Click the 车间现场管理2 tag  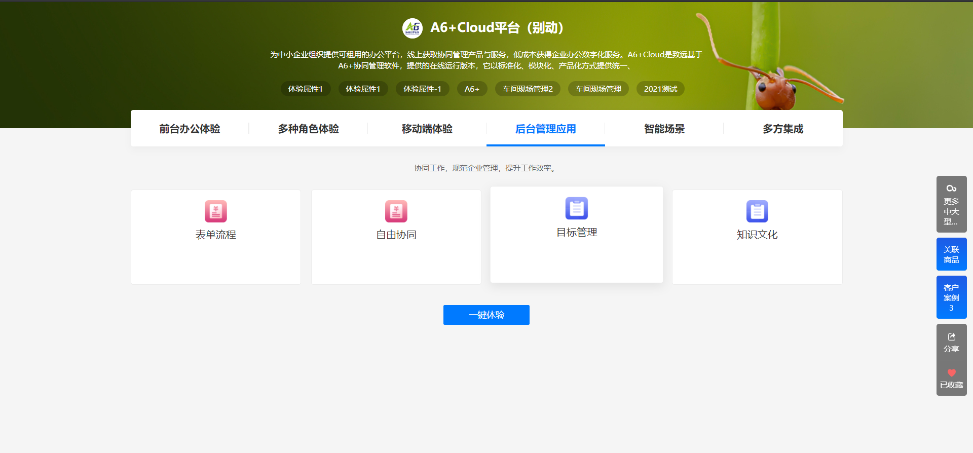point(528,89)
